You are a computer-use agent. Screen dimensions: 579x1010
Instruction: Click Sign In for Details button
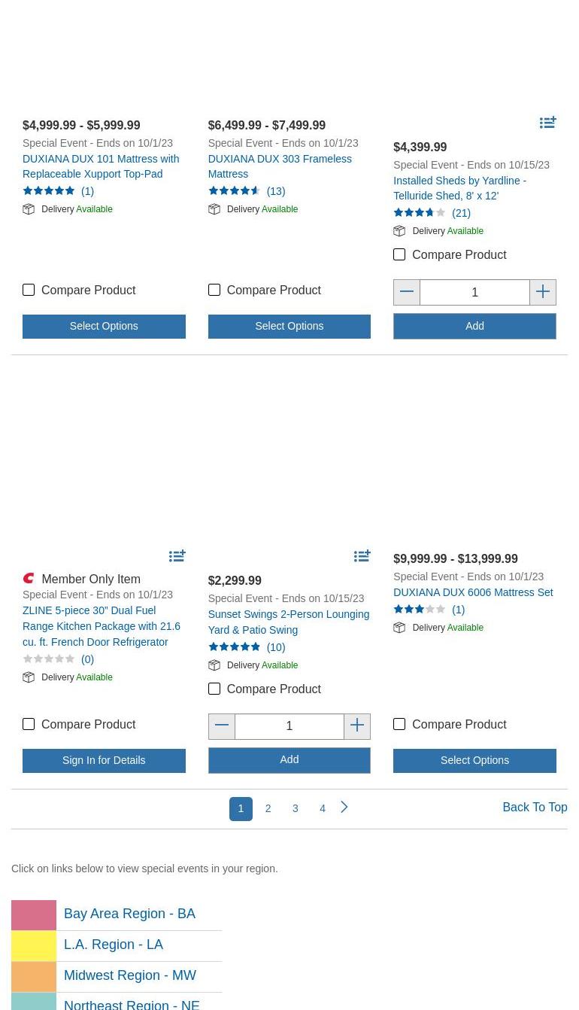click(x=104, y=761)
